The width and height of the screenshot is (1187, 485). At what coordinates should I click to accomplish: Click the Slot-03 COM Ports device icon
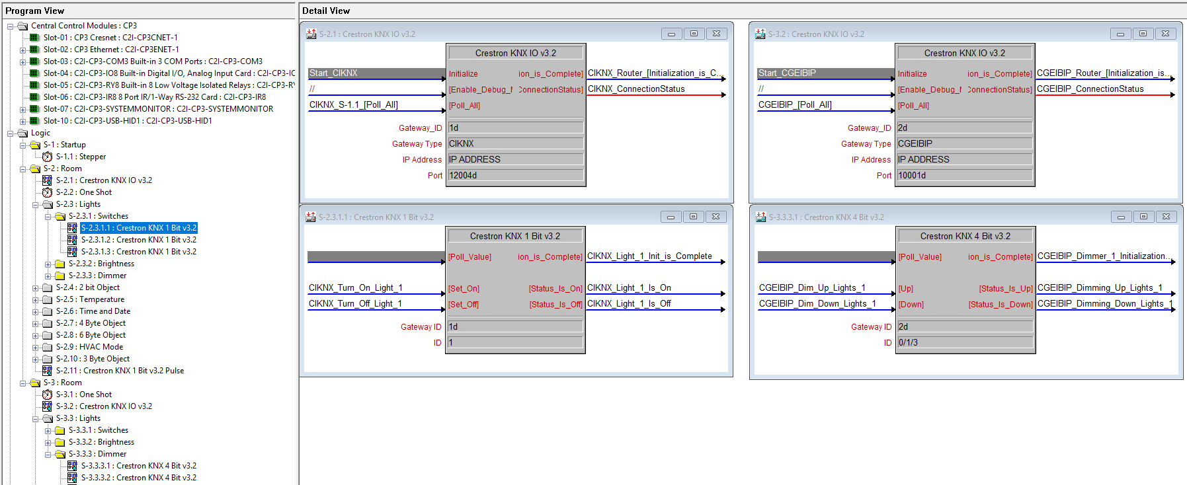(x=34, y=61)
